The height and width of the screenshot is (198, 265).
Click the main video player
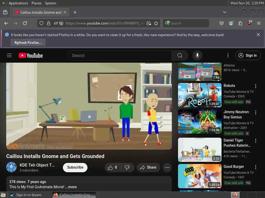(89, 106)
